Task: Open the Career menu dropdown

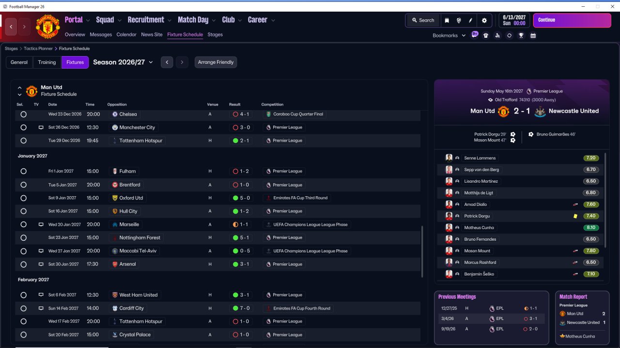Action: 262,20
